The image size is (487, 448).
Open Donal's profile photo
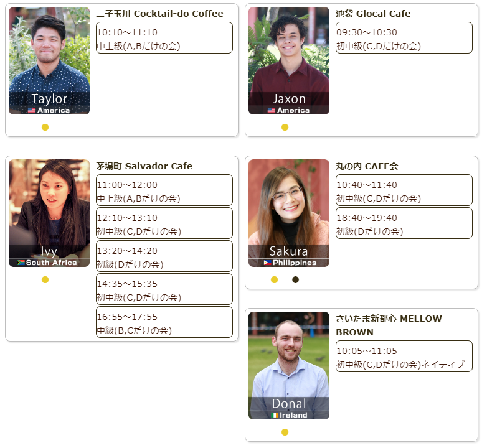(289, 365)
